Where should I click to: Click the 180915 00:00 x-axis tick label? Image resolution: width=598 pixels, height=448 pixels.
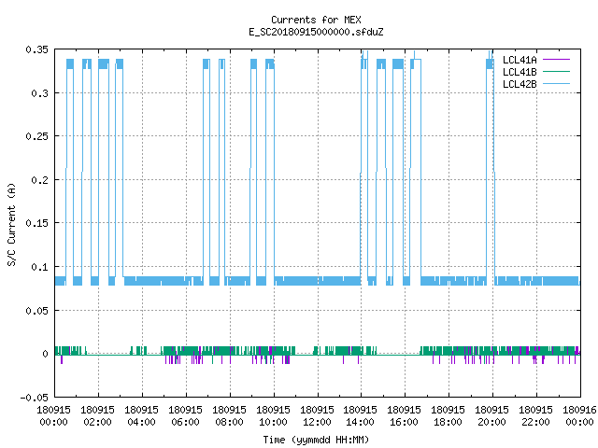tap(53, 416)
